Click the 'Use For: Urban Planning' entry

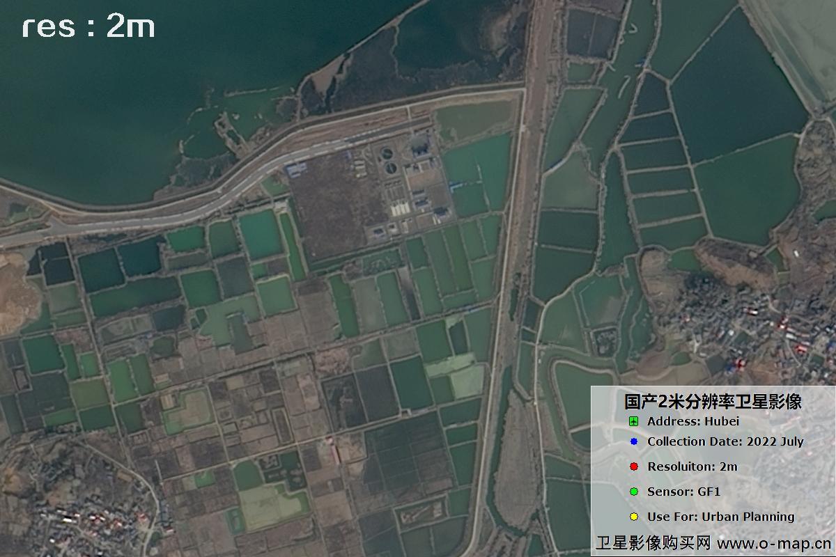720,517
